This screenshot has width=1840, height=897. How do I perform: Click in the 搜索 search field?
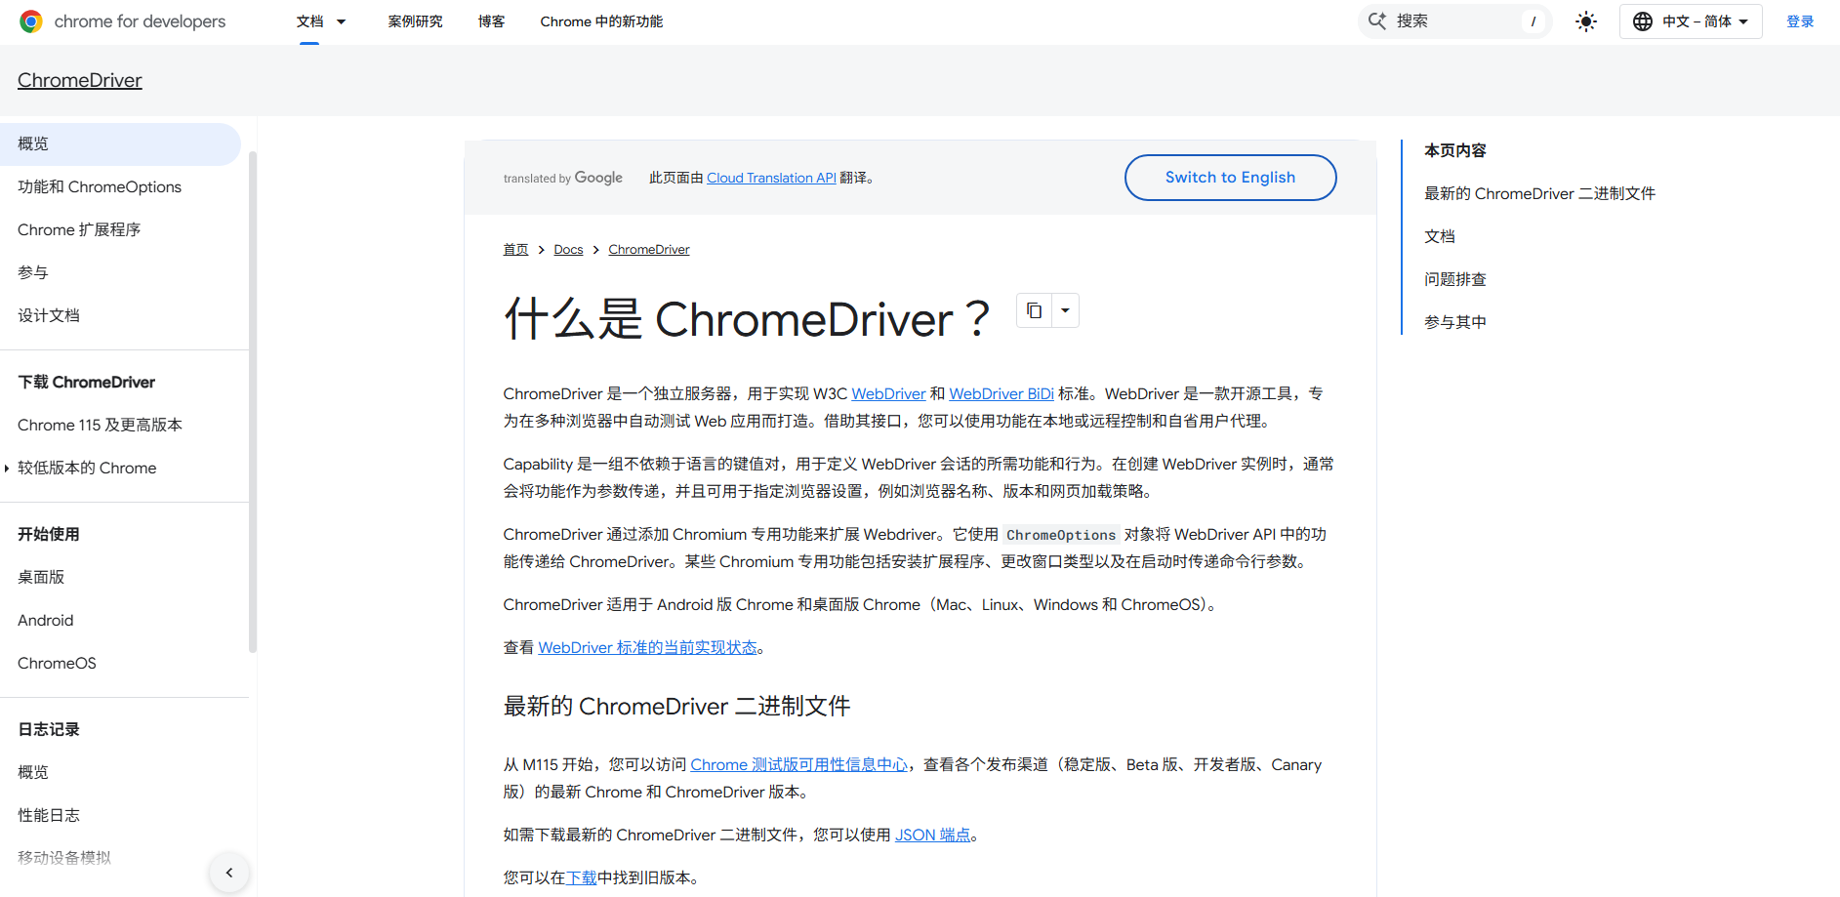[x=1454, y=21]
